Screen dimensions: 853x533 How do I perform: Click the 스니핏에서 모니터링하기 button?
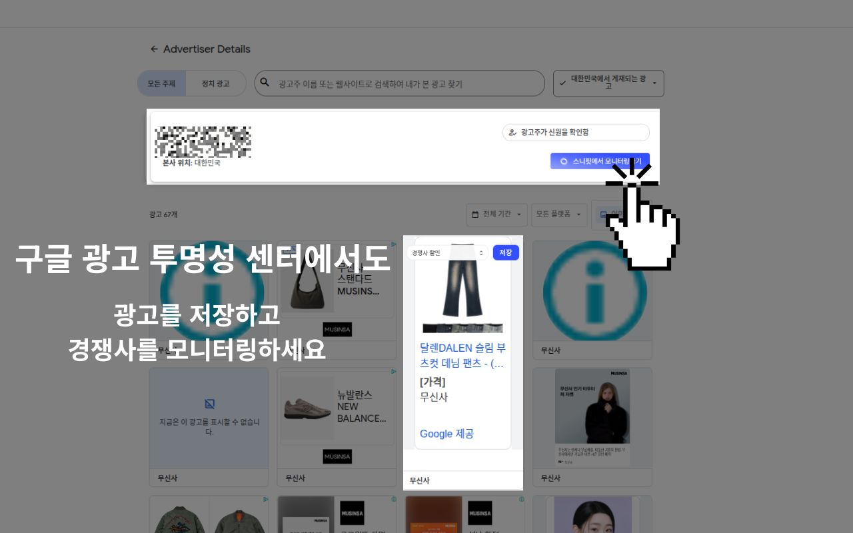[600, 161]
